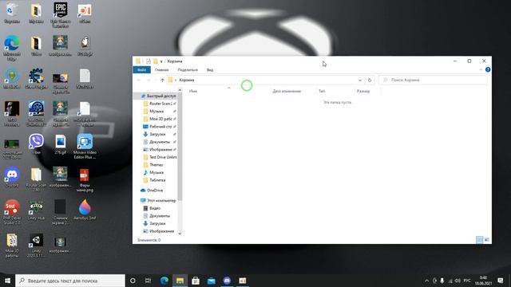Open the Корзина recycle bin desktop icon
This screenshot has height=287, width=511.
[12, 14]
